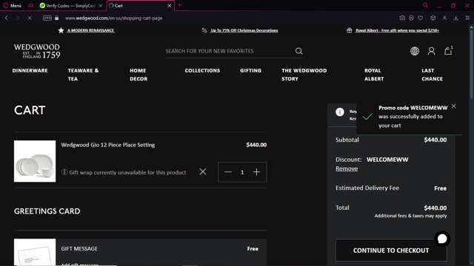Open the Royal Albert menu
Image resolution: width=474 pixels, height=266 pixels.
click(374, 75)
